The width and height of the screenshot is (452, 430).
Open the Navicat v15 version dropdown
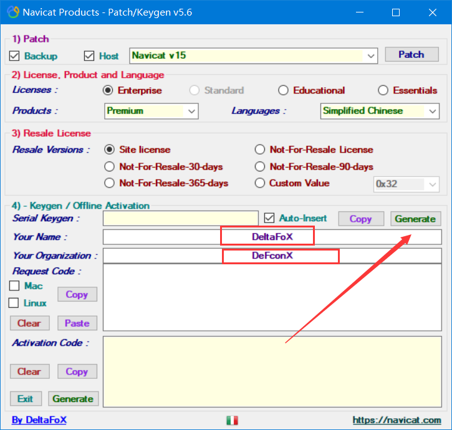click(x=254, y=55)
